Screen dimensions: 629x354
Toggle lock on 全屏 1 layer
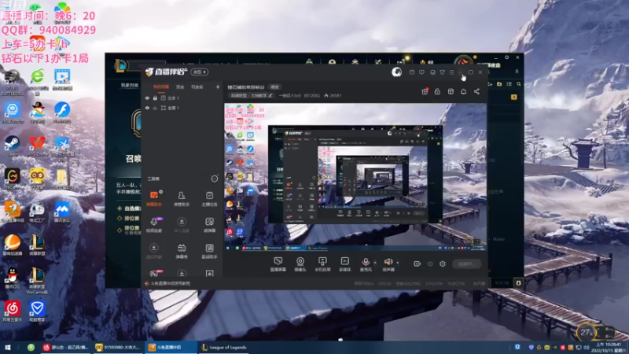(155, 108)
